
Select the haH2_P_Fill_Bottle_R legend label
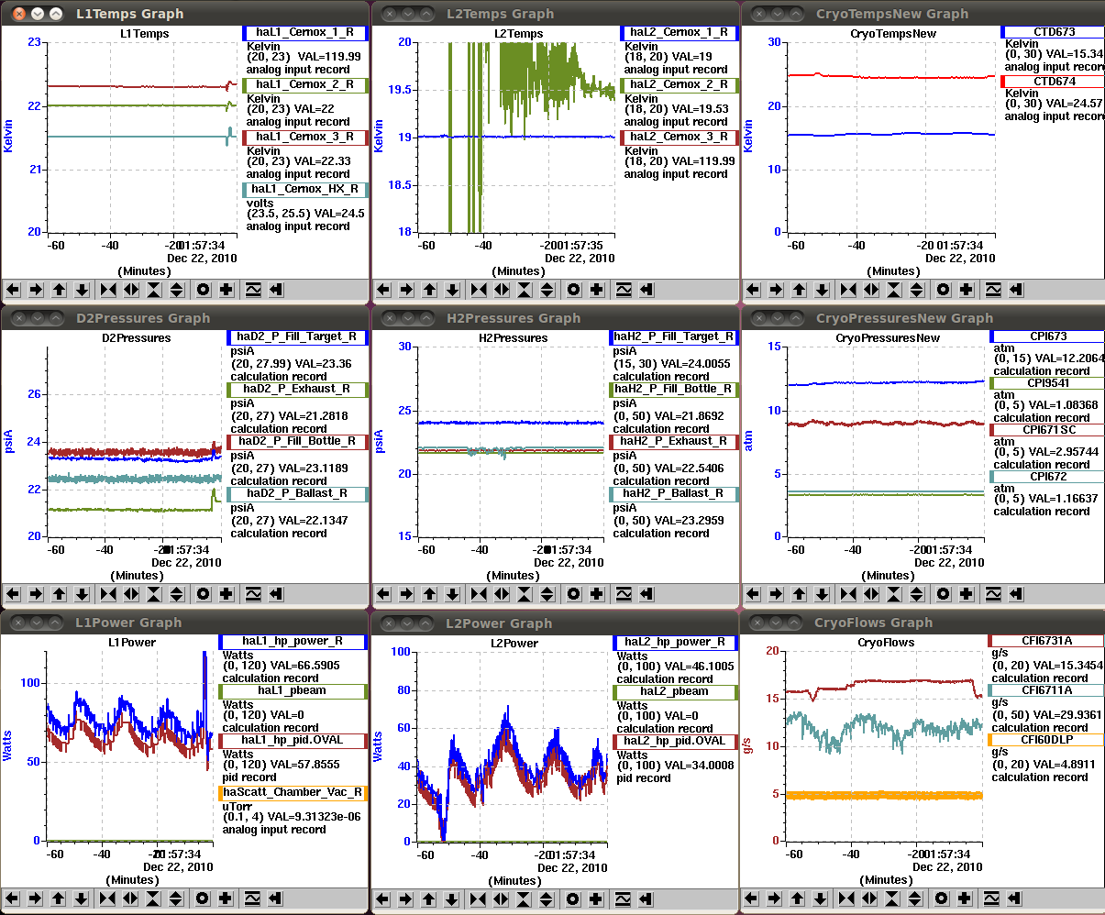[673, 389]
